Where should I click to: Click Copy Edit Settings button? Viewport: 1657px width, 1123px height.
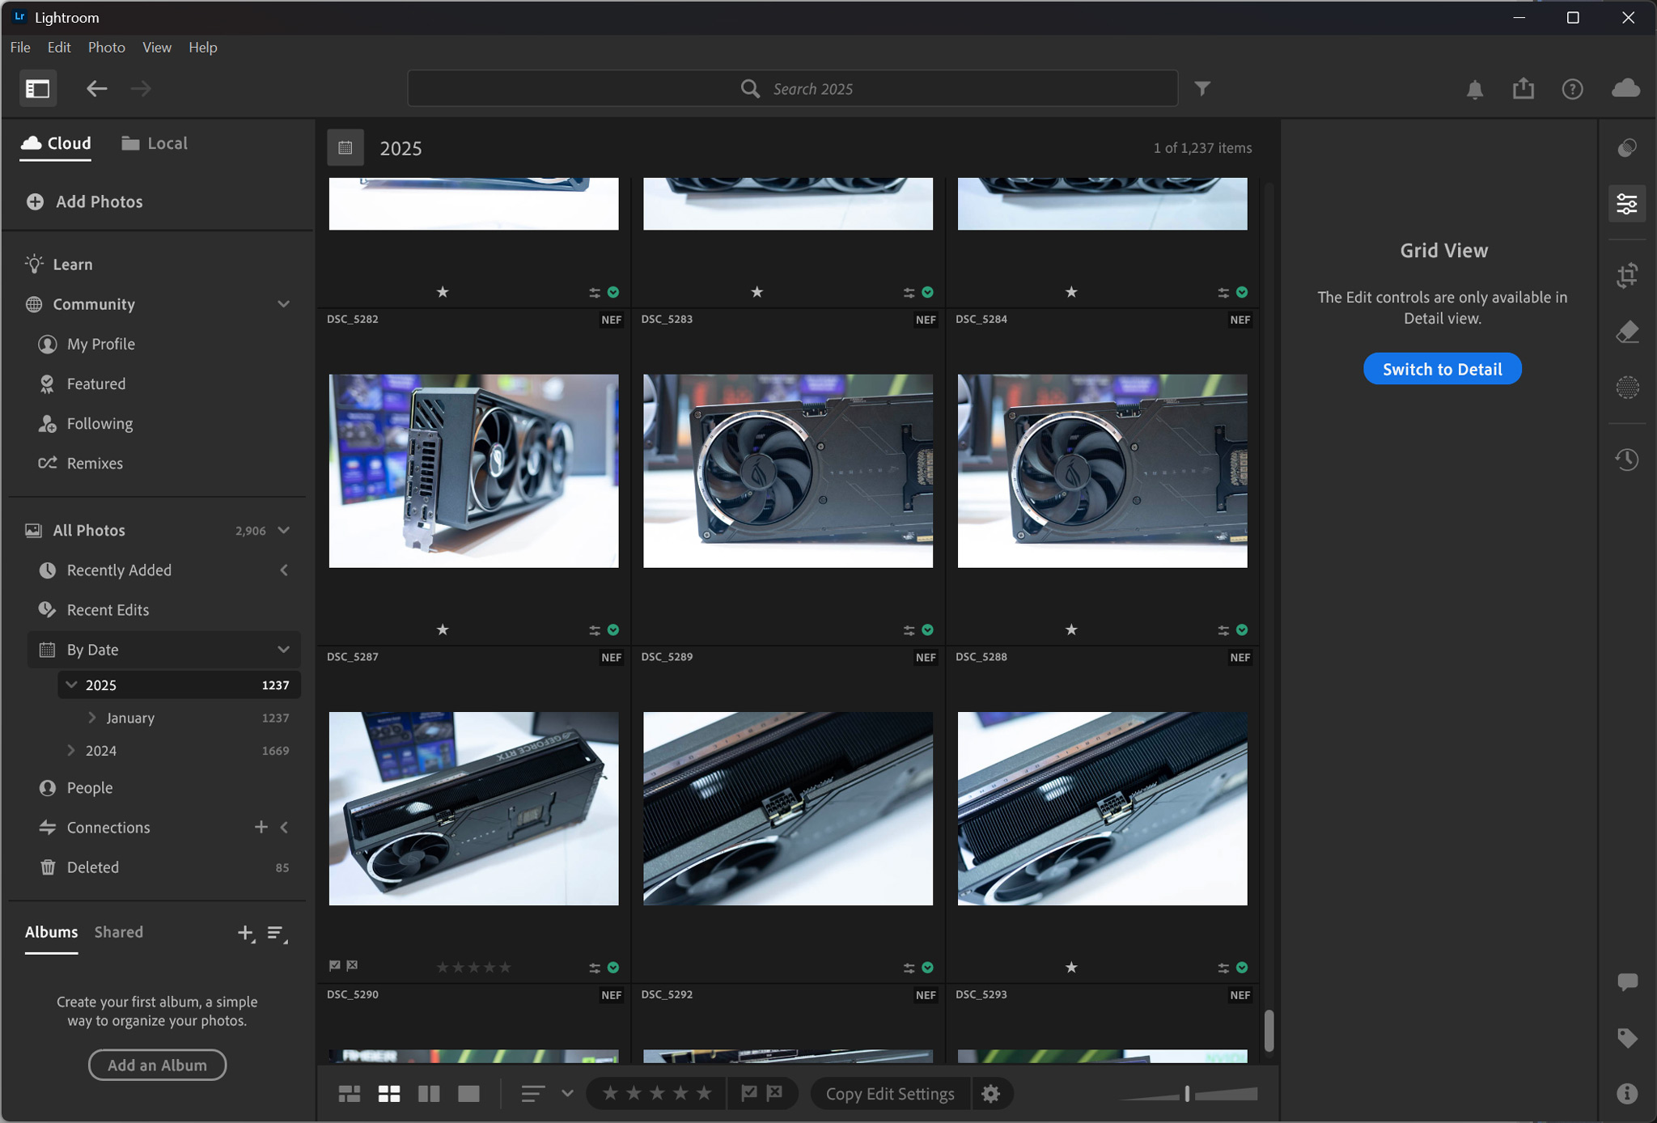pyautogui.click(x=890, y=1094)
